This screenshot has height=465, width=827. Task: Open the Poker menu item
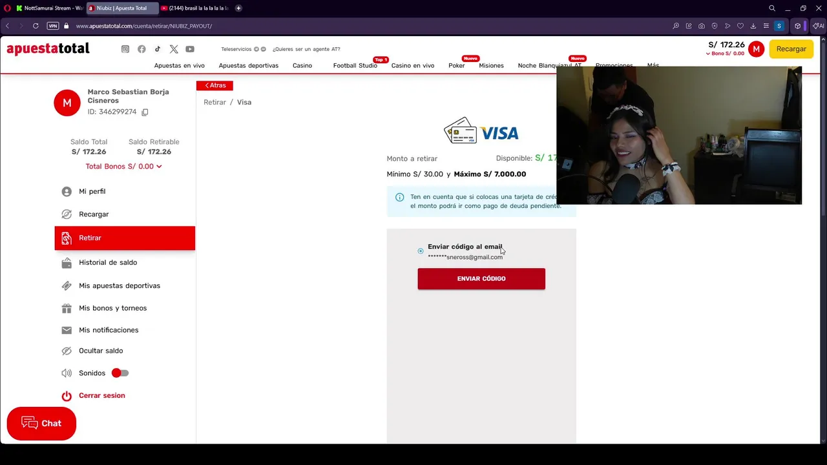click(x=457, y=66)
